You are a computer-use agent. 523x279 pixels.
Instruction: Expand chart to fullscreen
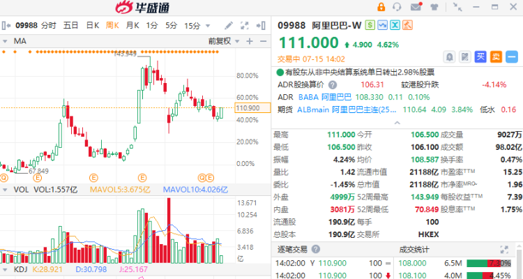[245, 26]
